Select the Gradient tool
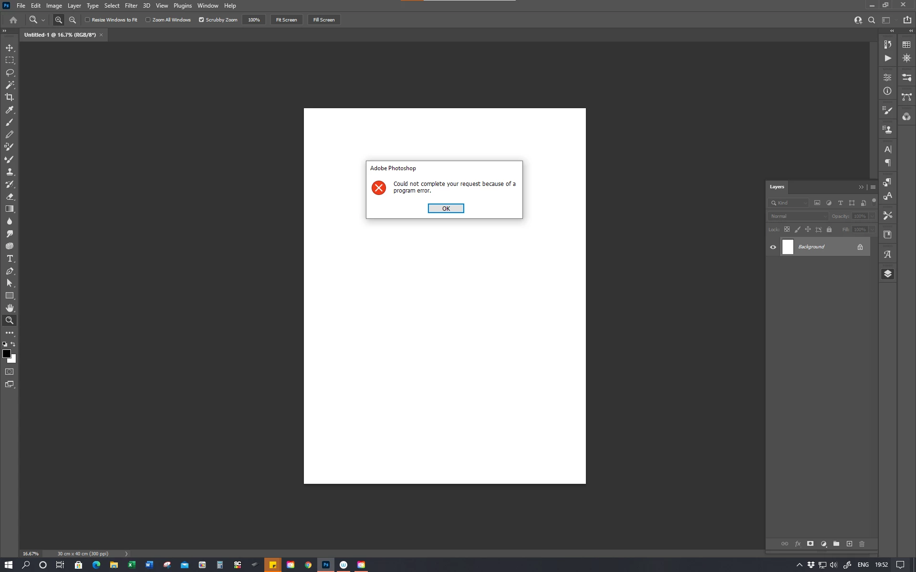The width and height of the screenshot is (916, 572). (10, 209)
